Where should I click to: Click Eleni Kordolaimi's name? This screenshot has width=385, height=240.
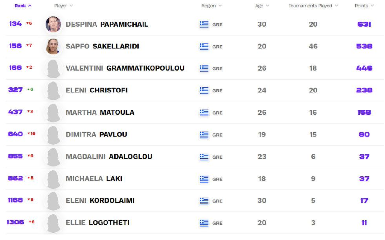pos(100,200)
